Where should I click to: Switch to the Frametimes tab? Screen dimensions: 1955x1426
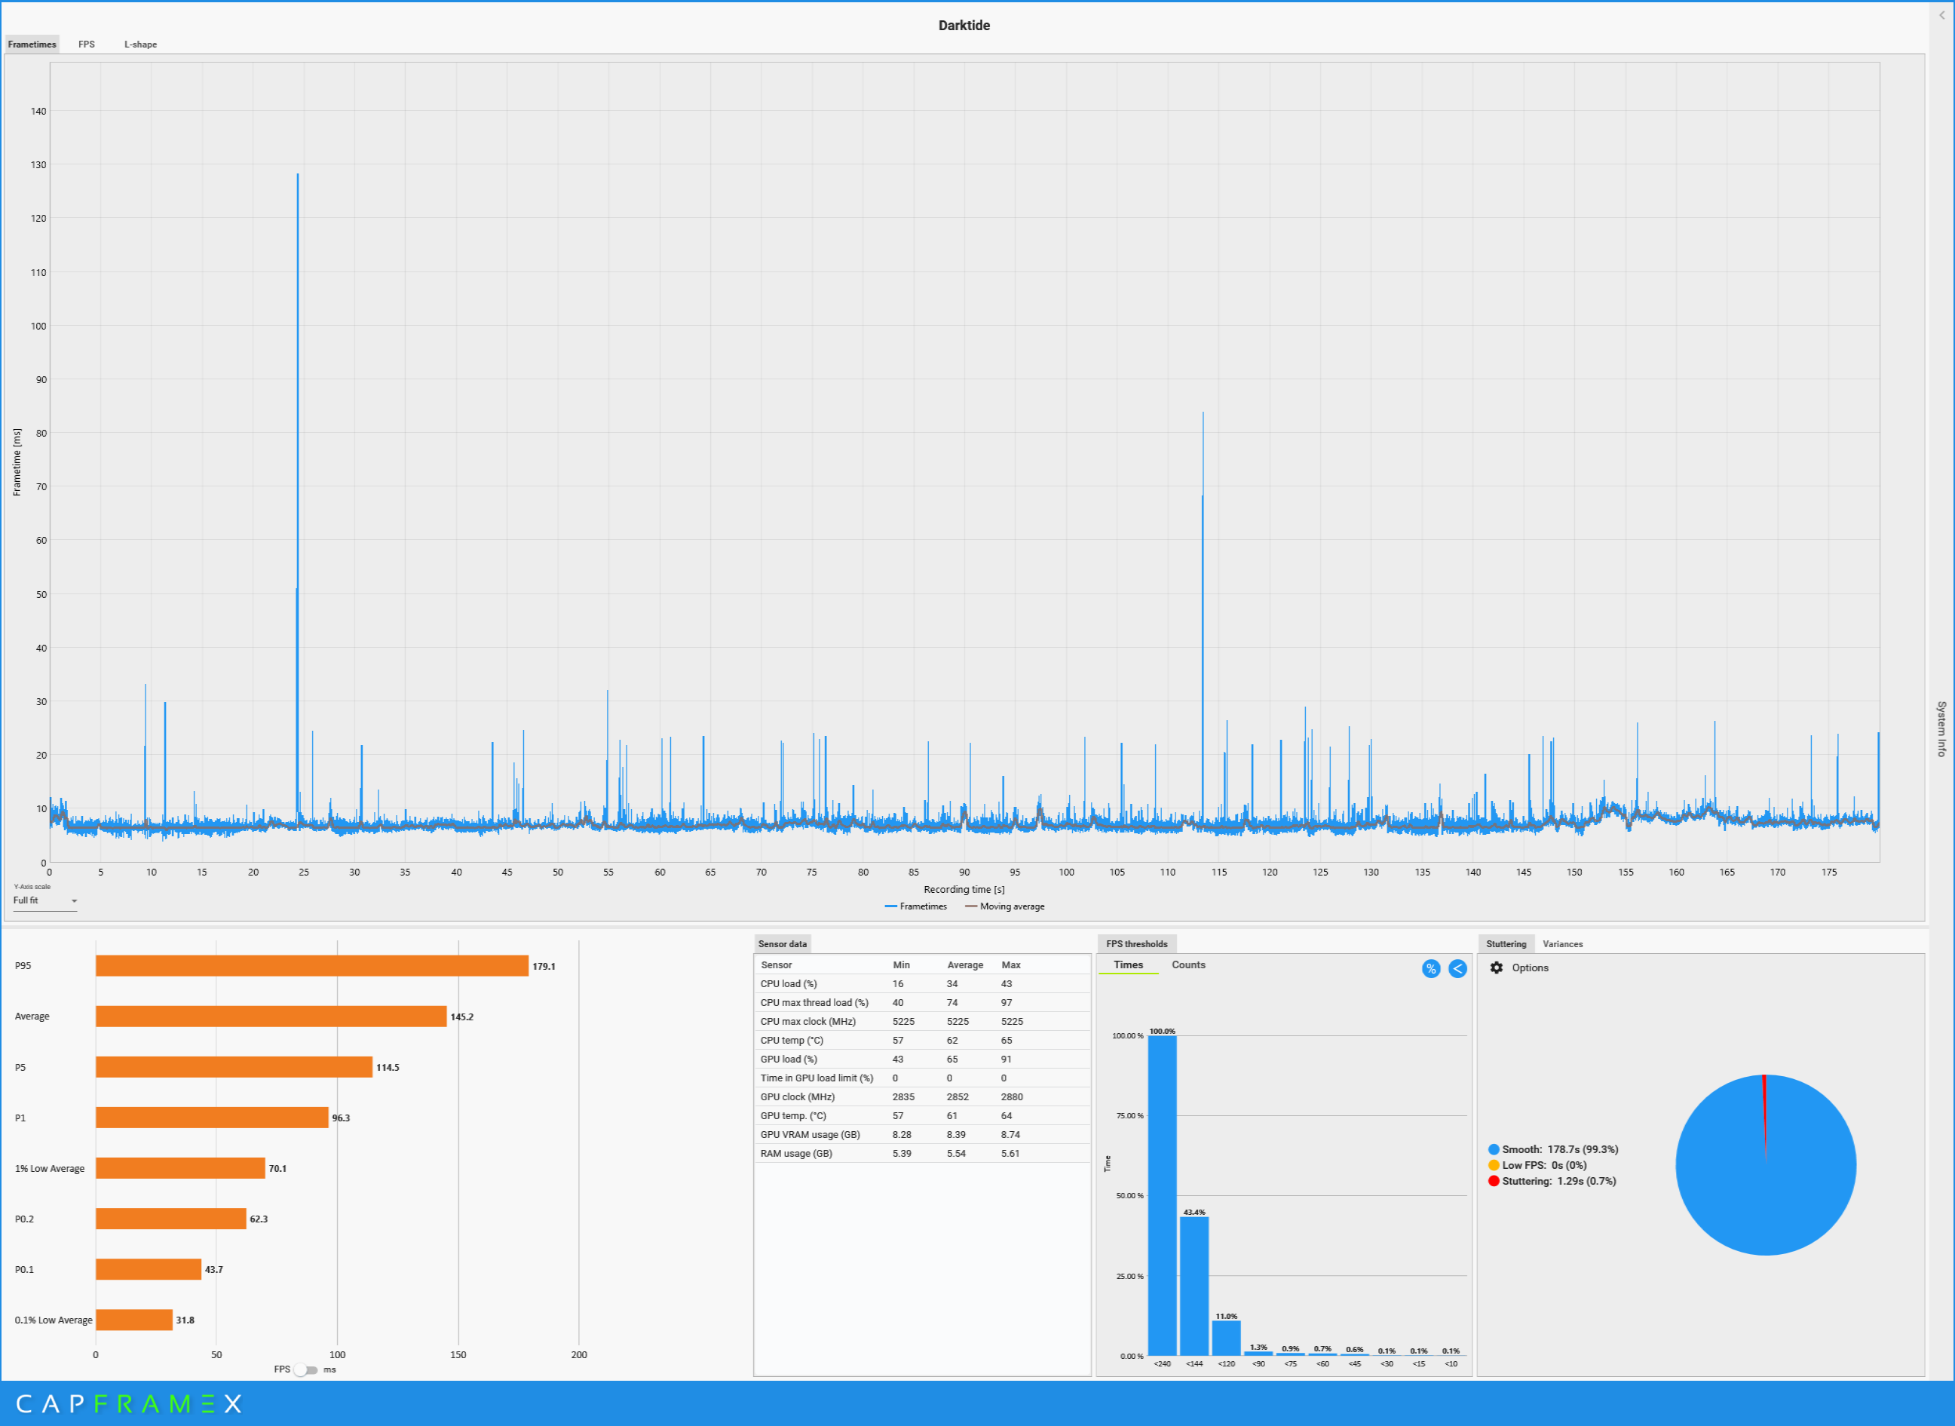tap(32, 44)
